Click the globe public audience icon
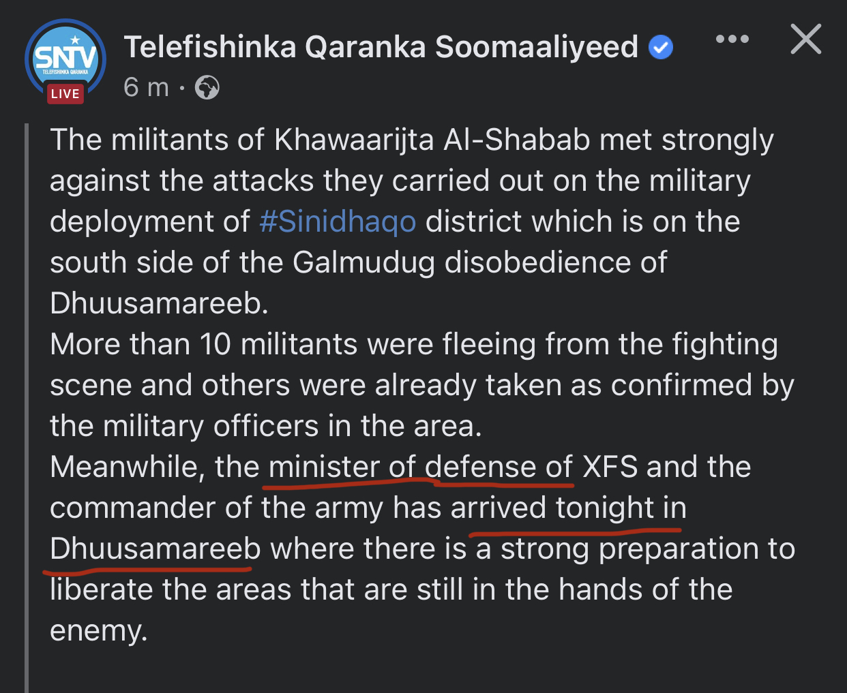 coord(207,88)
